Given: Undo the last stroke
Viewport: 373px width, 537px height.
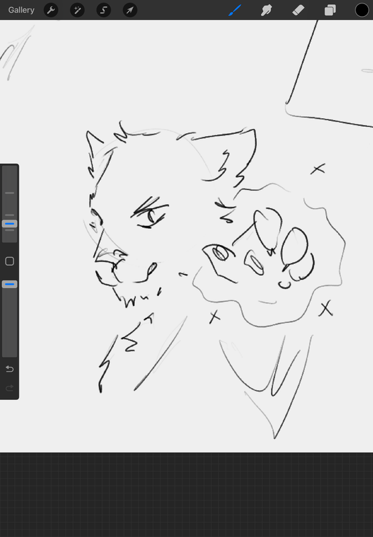Looking at the screenshot, I should 9,369.
